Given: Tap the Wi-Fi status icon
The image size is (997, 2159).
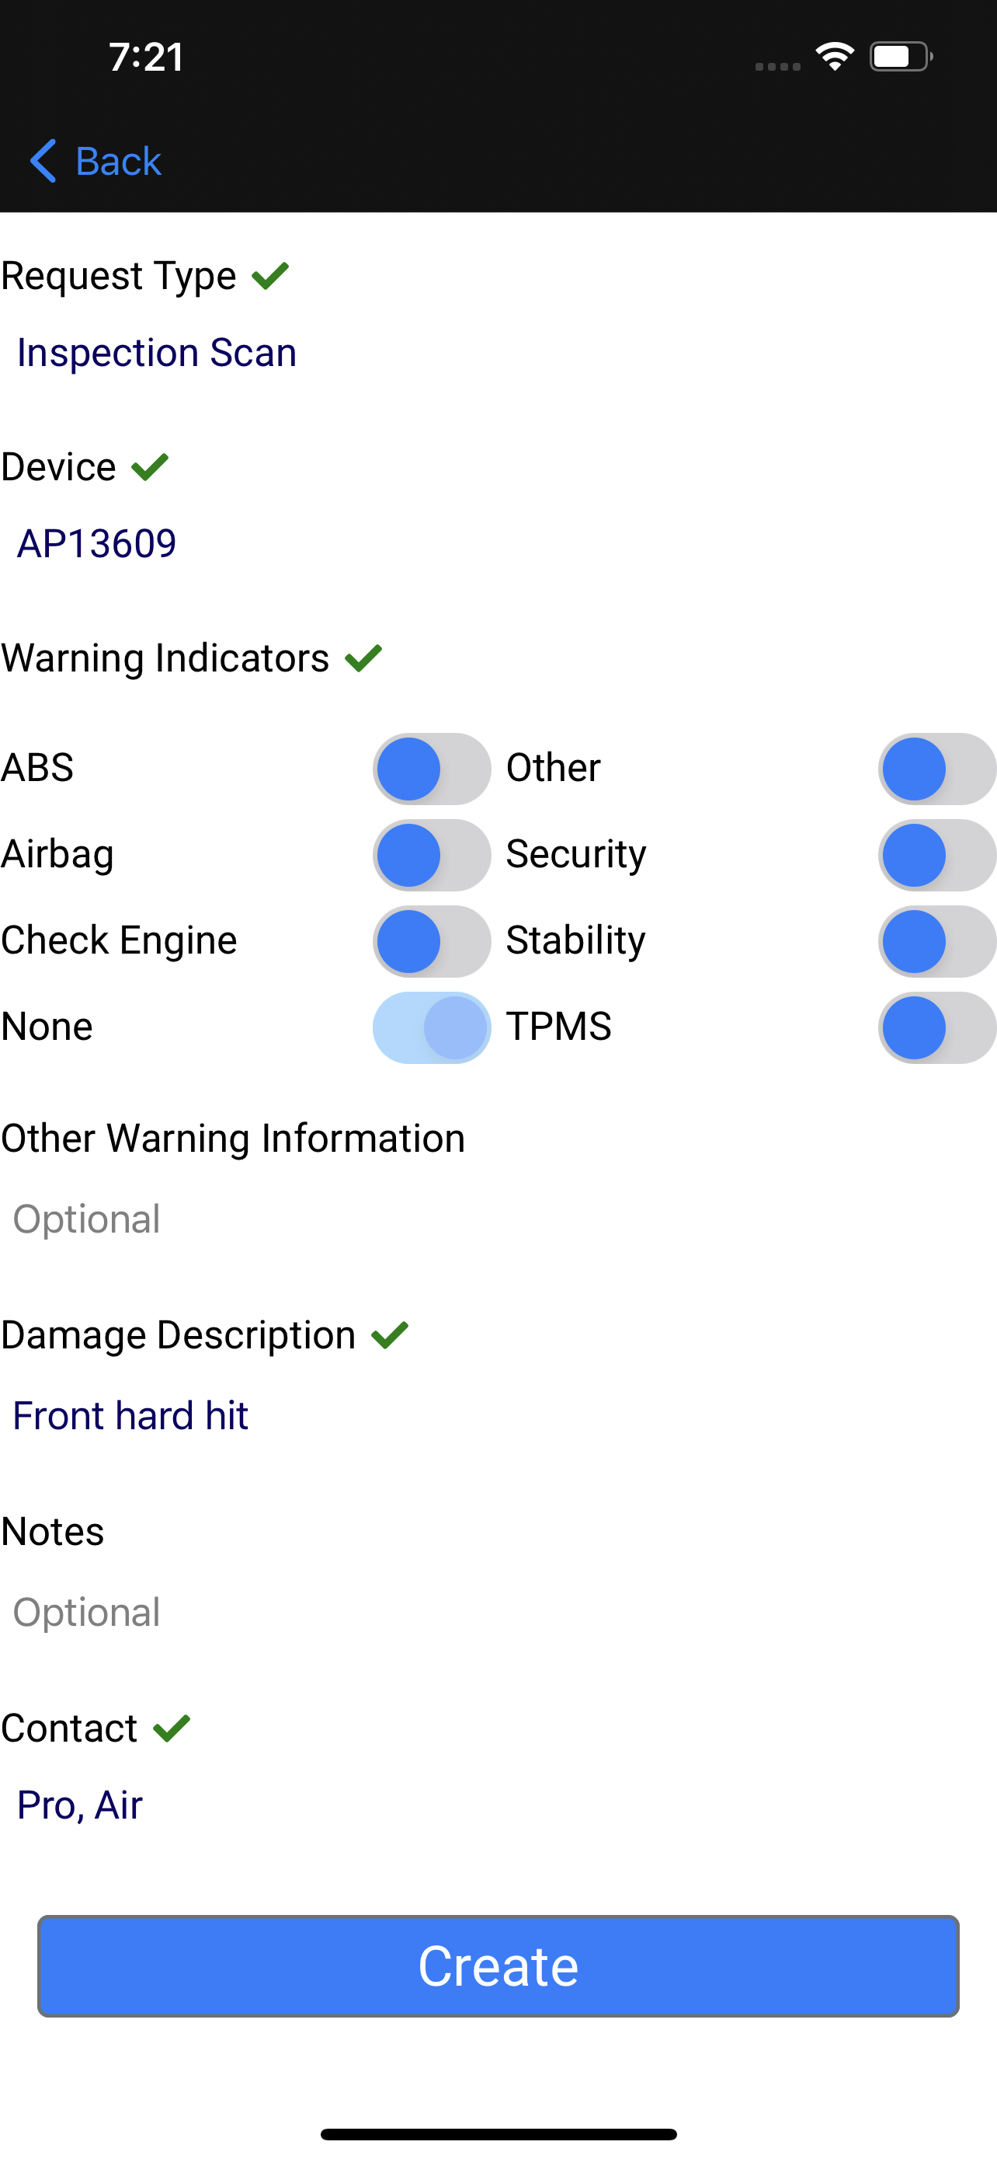Looking at the screenshot, I should (x=835, y=57).
